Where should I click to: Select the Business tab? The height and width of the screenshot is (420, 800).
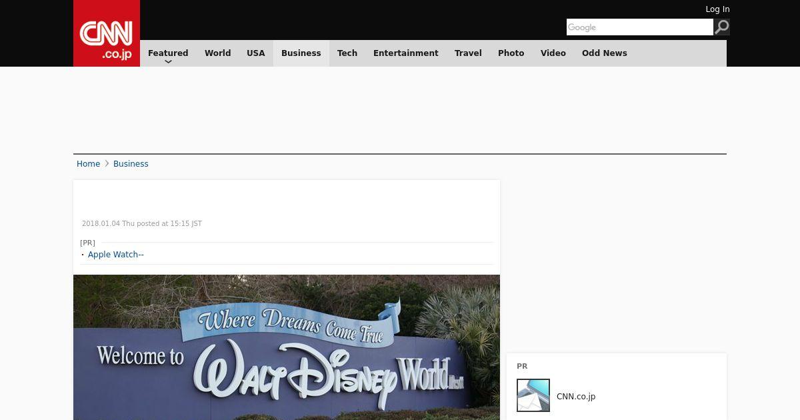[x=301, y=53]
